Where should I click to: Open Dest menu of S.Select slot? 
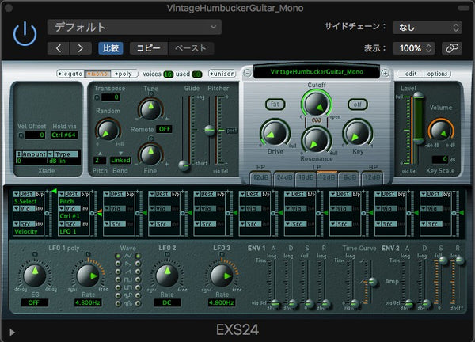(25, 194)
